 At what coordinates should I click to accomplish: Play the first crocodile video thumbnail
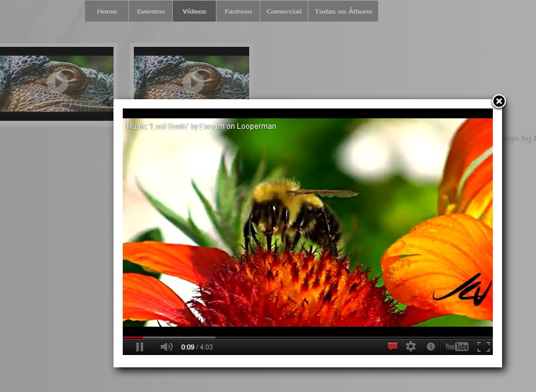pos(57,83)
